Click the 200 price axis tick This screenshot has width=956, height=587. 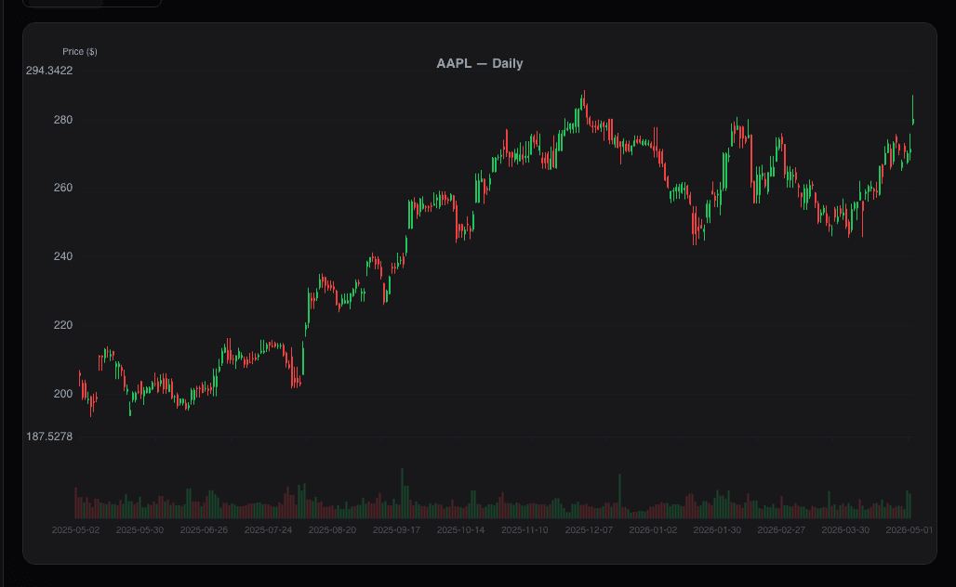pos(63,394)
